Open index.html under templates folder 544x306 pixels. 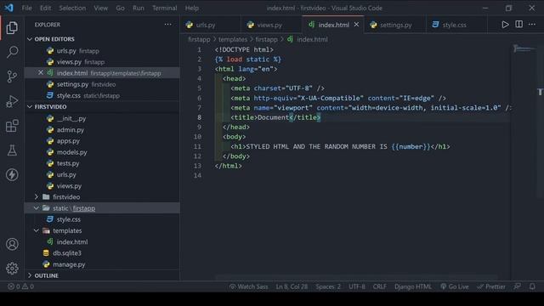102,241
